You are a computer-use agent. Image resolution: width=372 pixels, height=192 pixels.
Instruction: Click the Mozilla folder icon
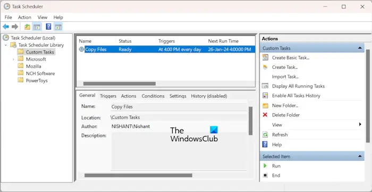pos(21,66)
